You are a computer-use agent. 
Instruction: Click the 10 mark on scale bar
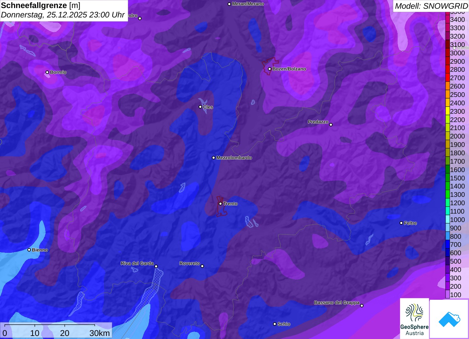click(x=35, y=333)
